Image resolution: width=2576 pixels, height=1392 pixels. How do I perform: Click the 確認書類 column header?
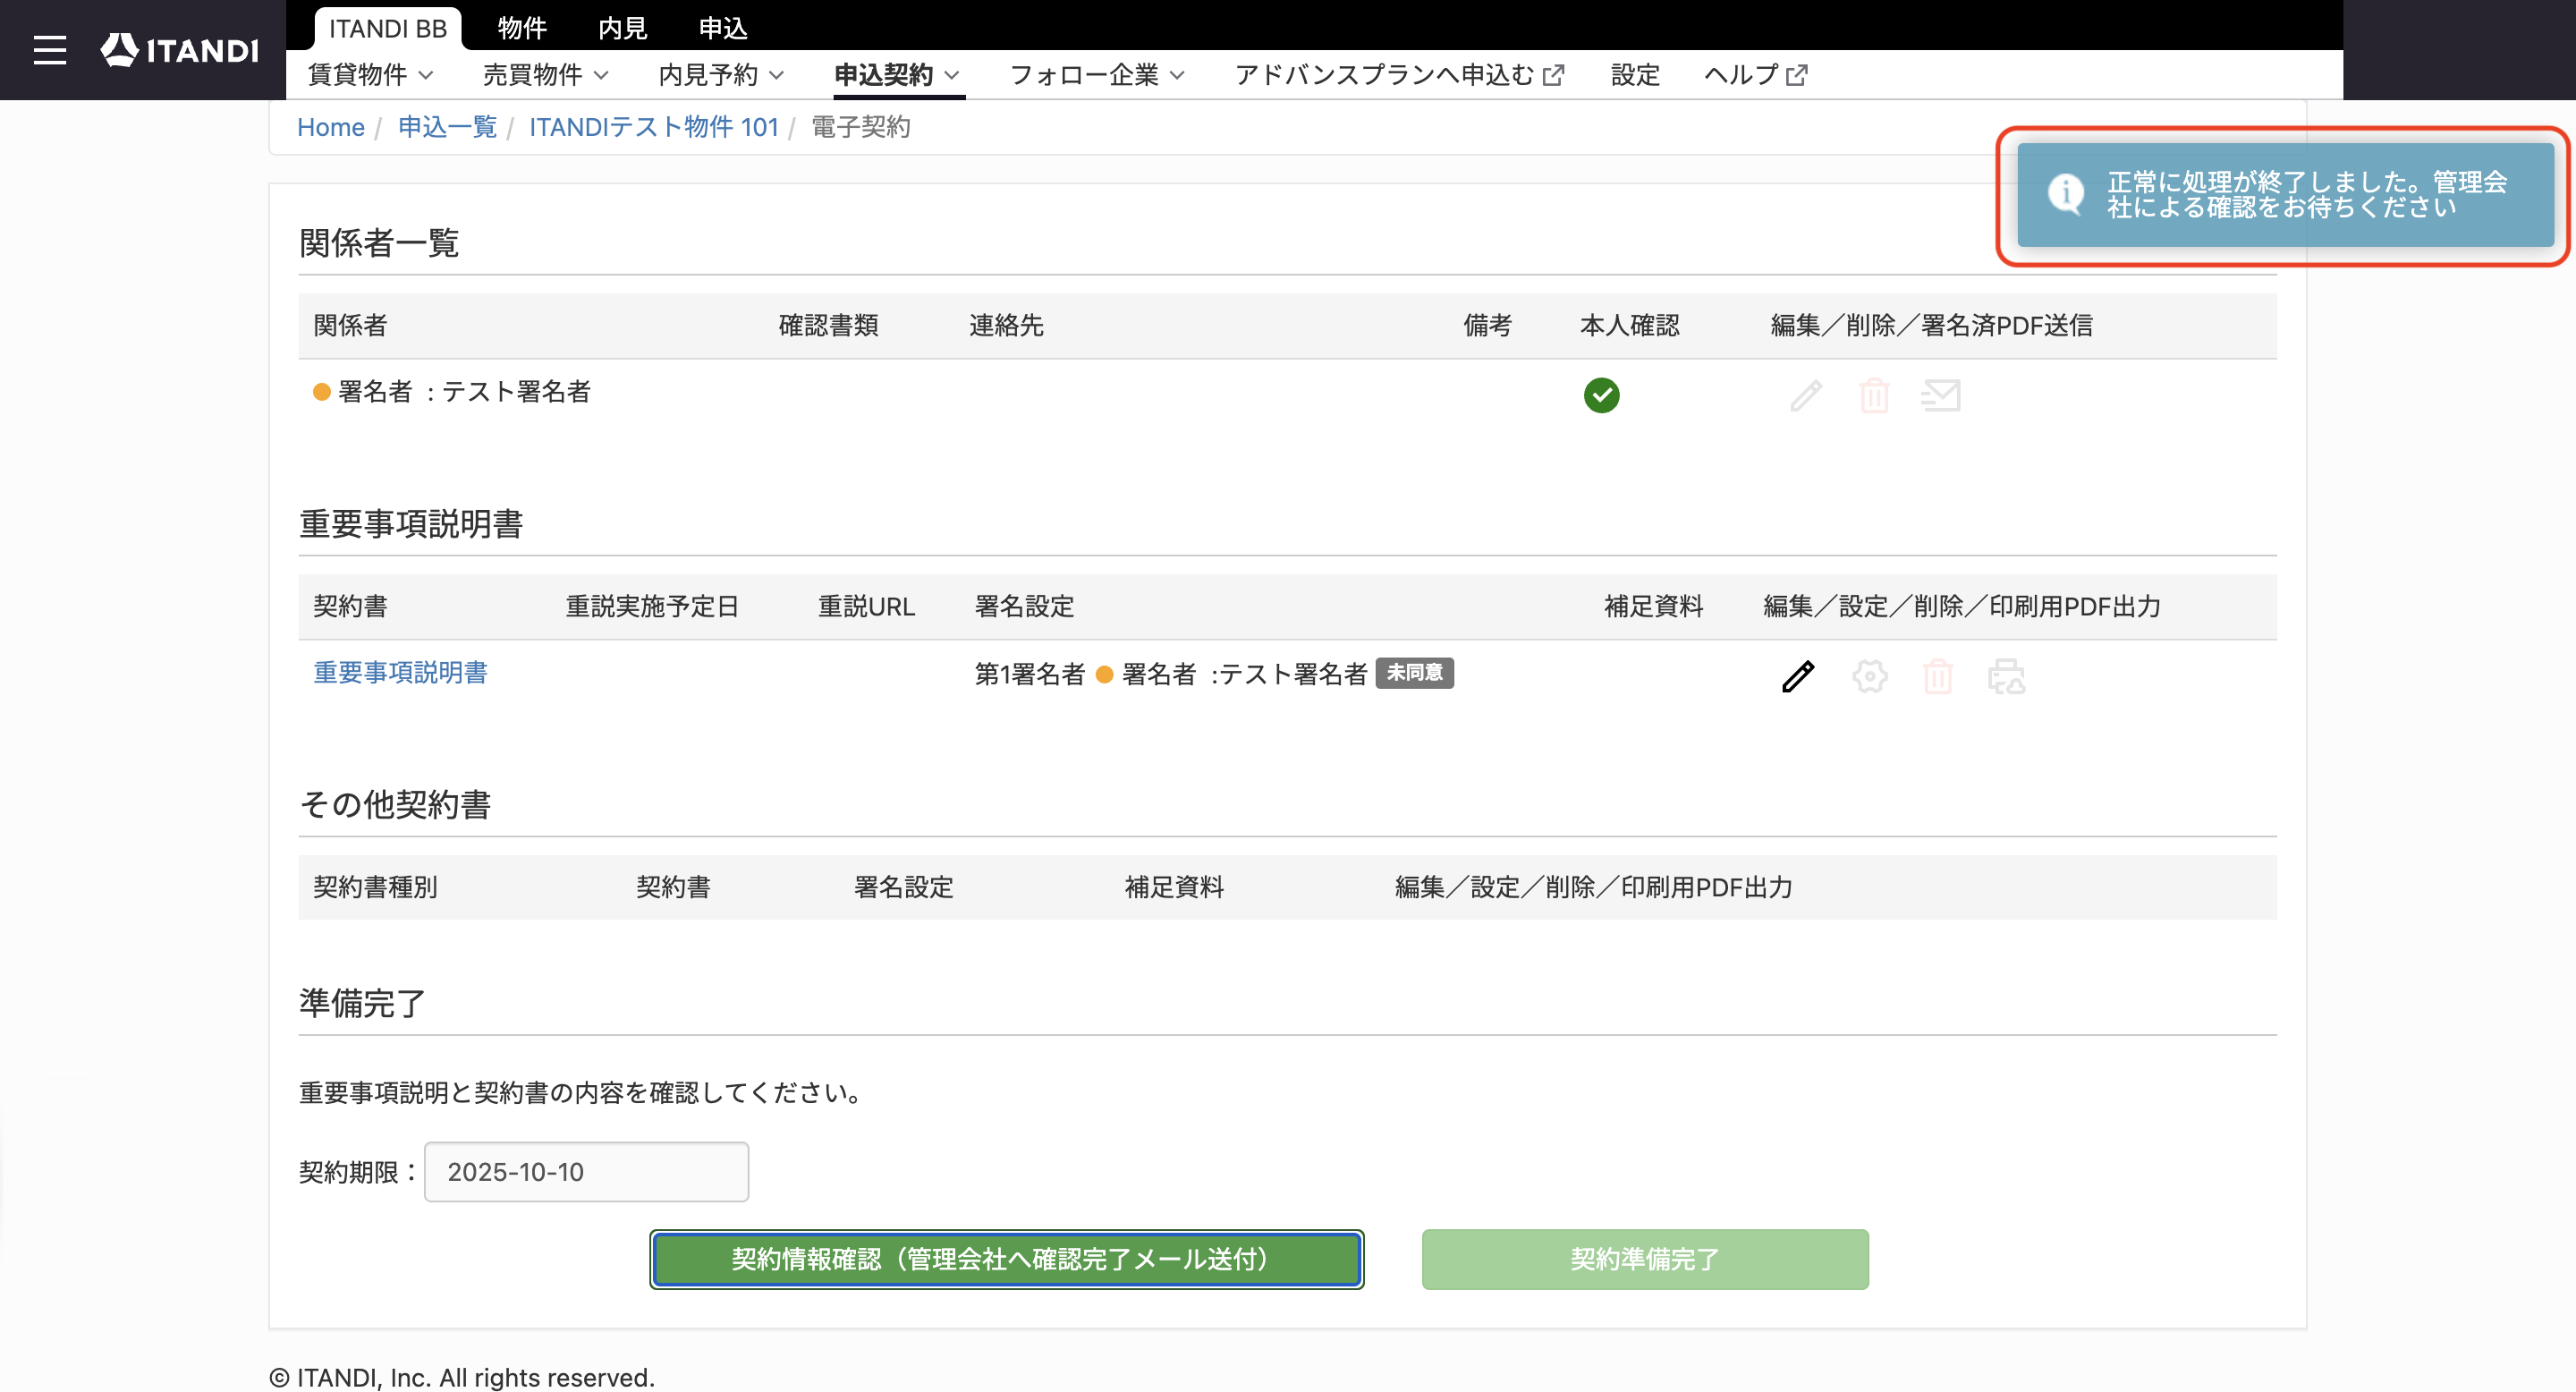tap(828, 326)
